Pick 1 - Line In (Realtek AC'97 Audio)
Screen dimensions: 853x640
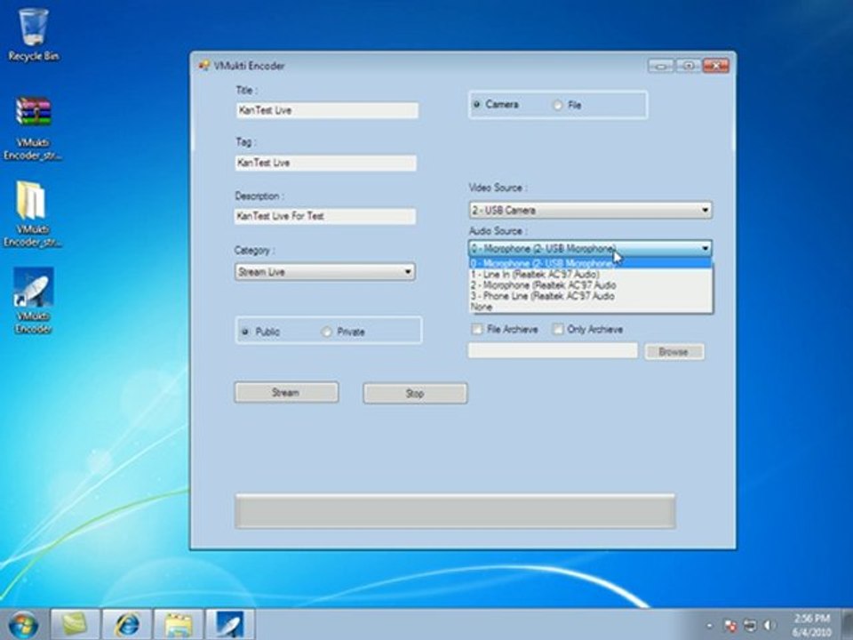pos(590,275)
